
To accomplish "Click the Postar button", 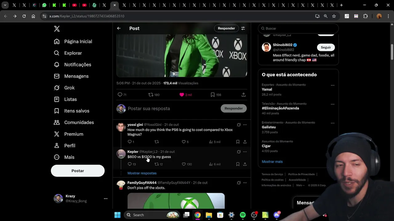I will 78,171.
